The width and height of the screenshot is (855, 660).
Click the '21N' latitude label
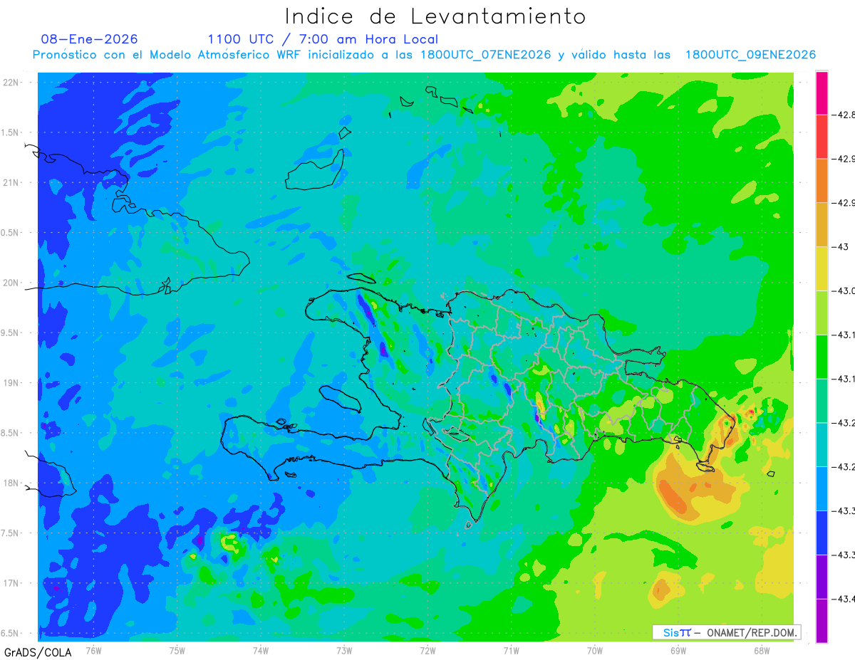12,183
